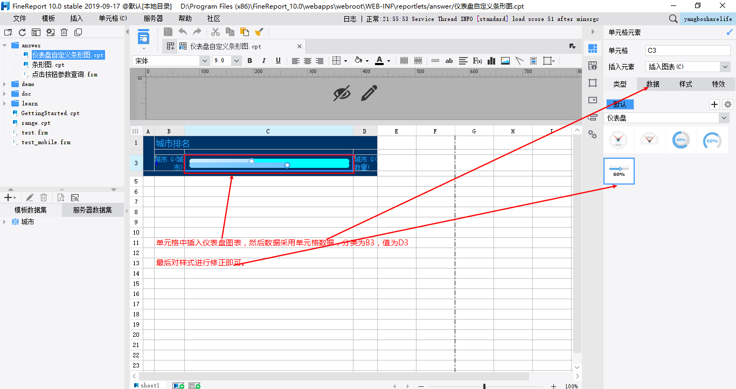Switch to the 服务器数据集 tab
This screenshot has height=389, width=736.
(x=93, y=210)
